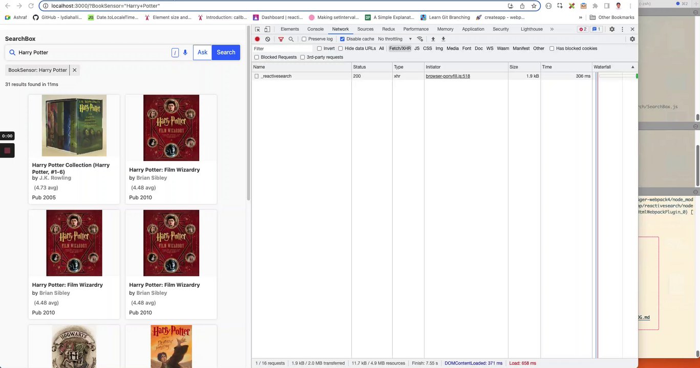Uncheck Disable cache checkbox
This screenshot has height=368, width=700.
(x=342, y=39)
